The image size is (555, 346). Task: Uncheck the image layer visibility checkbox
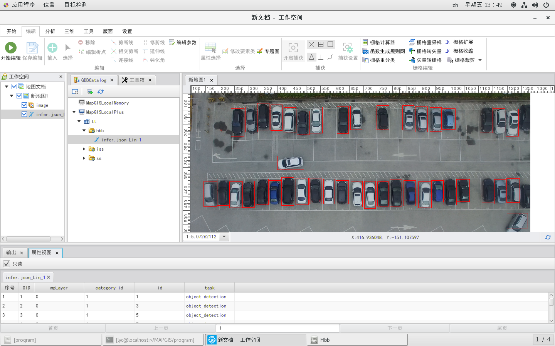point(24,105)
